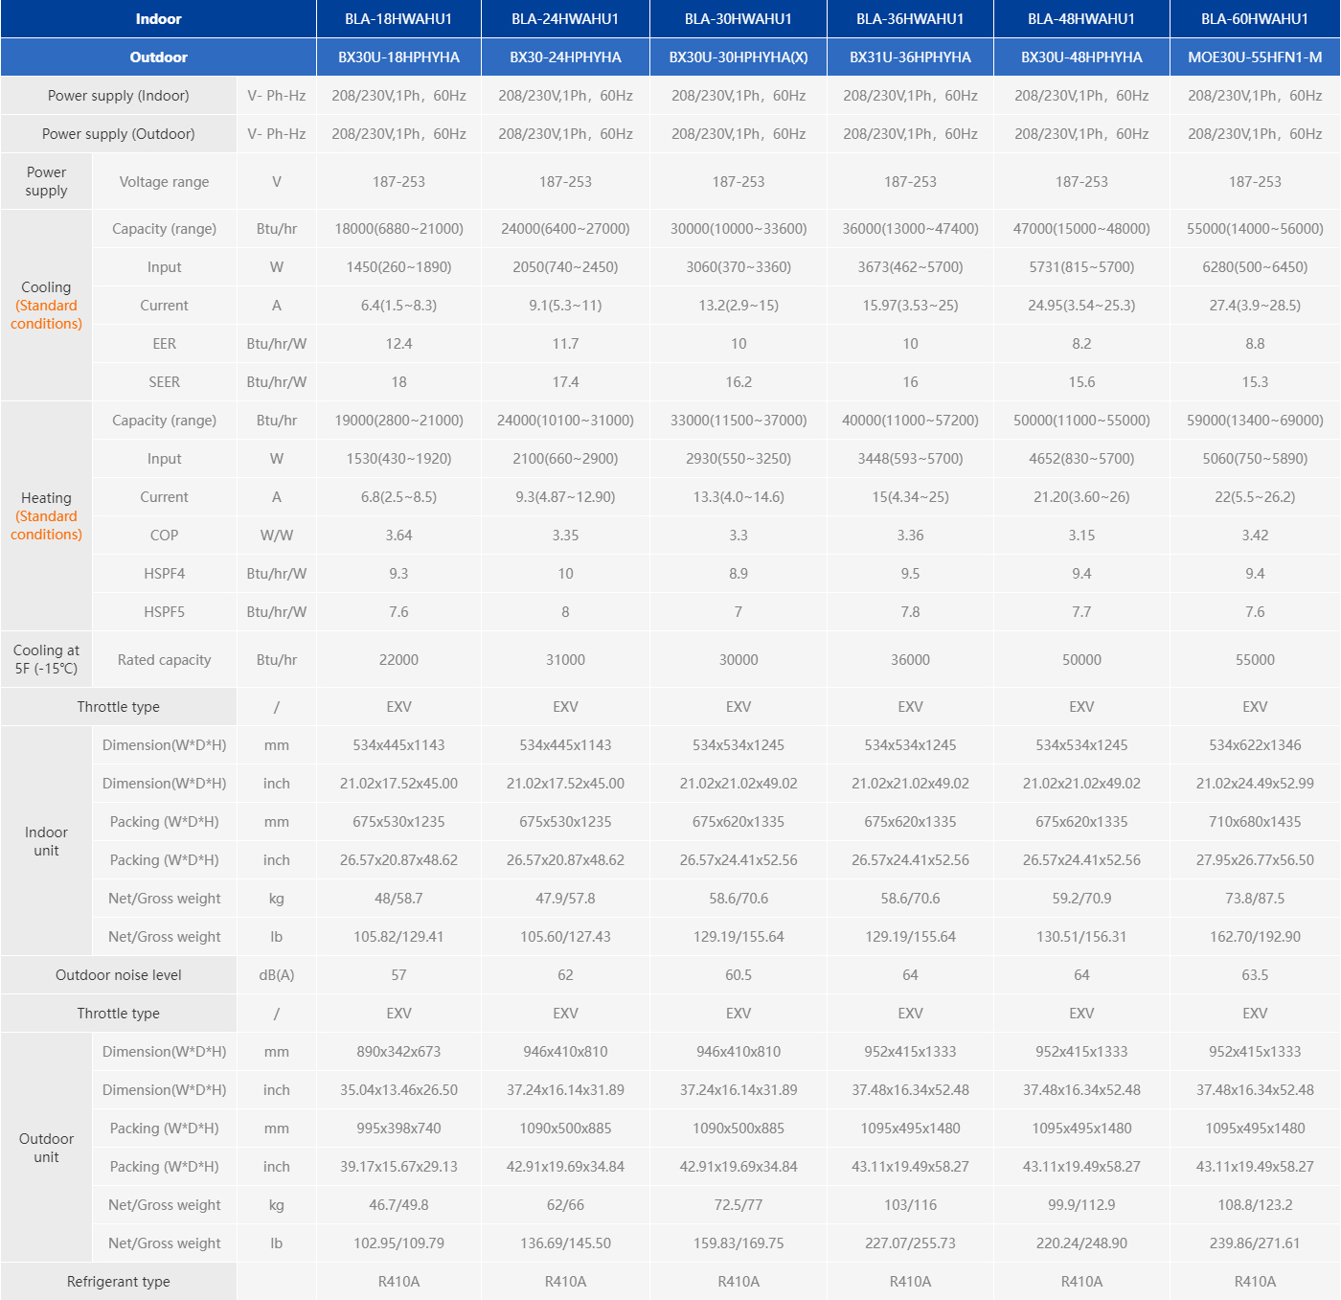This screenshot has height=1300, width=1341.
Task: Select the BLA-60HWAHU1 column header
Action: [x=1254, y=19]
